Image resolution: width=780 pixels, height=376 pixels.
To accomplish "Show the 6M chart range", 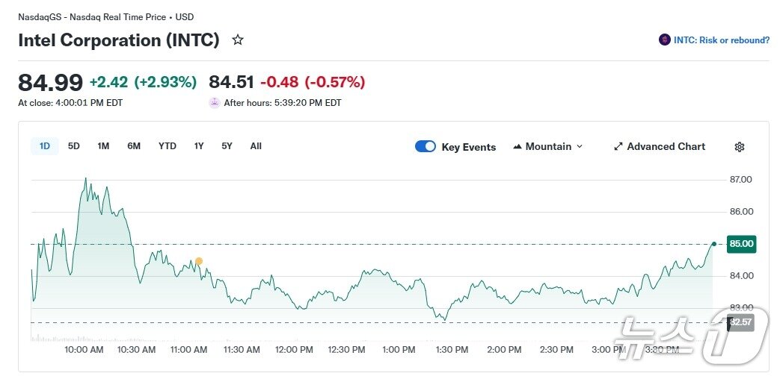I will tap(134, 146).
